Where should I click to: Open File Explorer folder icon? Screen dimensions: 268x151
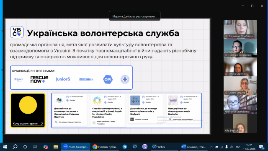pyautogui.click(x=56, y=147)
